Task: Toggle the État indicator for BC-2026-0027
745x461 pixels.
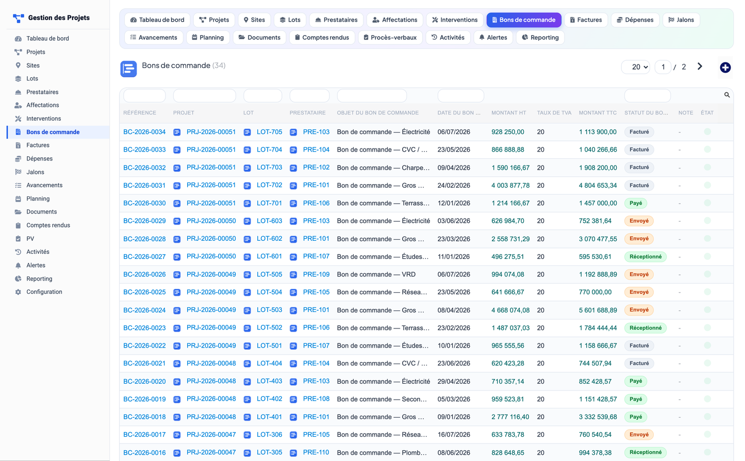Action: (707, 256)
